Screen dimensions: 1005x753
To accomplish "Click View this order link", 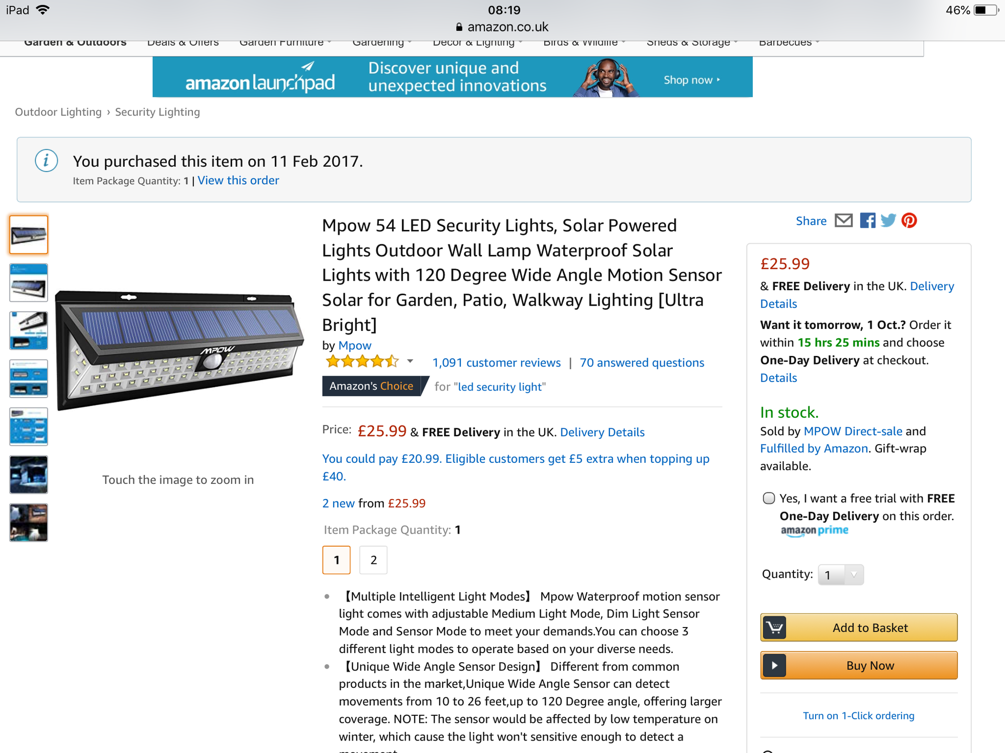I will click(238, 180).
